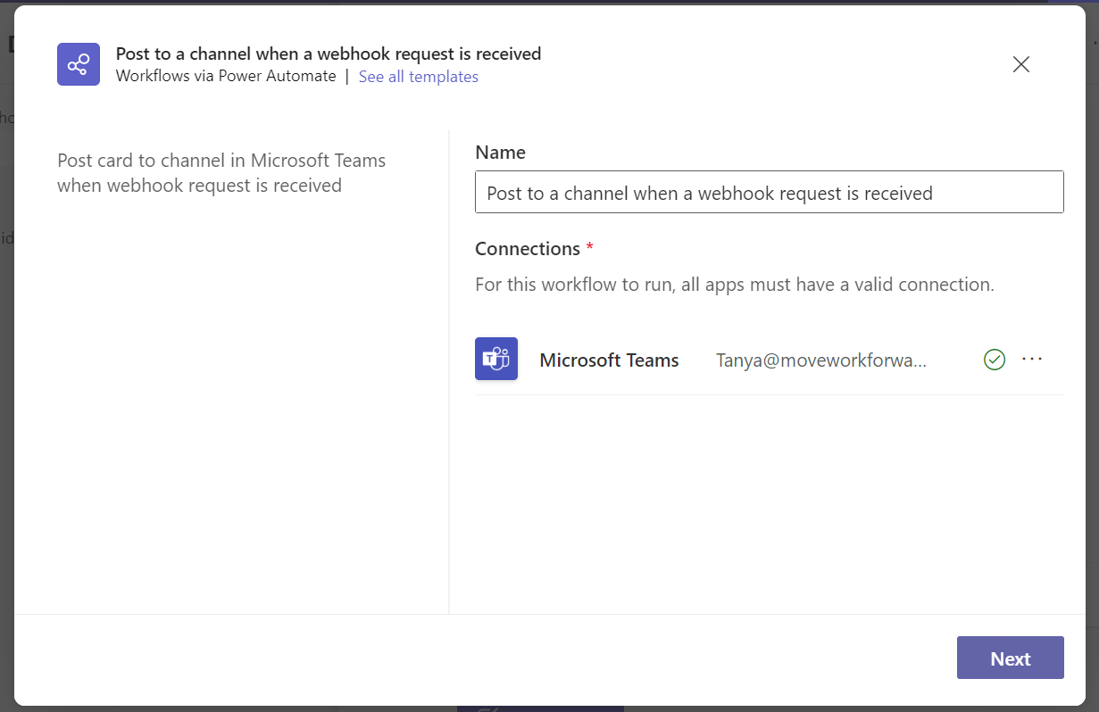Viewport: 1099px width, 712px height.
Task: Click the 'all apps must have a valid connection' note
Action: click(x=735, y=286)
